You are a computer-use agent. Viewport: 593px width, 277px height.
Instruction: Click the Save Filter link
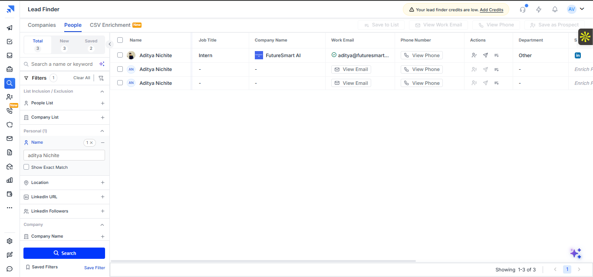pyautogui.click(x=95, y=267)
